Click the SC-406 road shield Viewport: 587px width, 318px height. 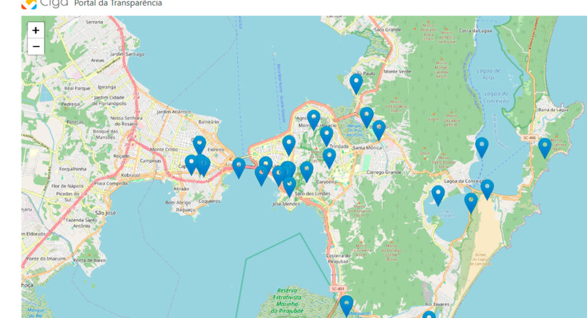pyautogui.click(x=530, y=138)
